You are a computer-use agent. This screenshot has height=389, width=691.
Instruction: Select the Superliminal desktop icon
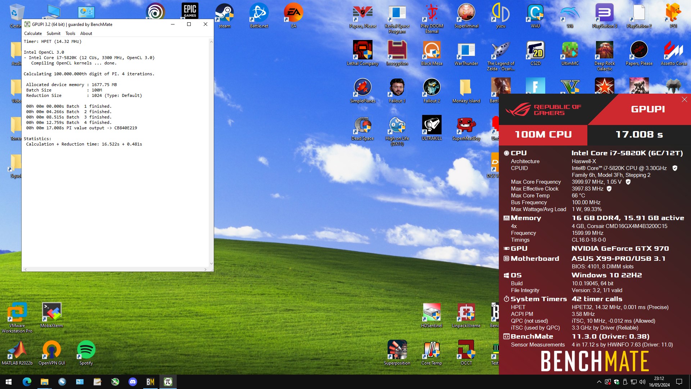click(x=466, y=16)
